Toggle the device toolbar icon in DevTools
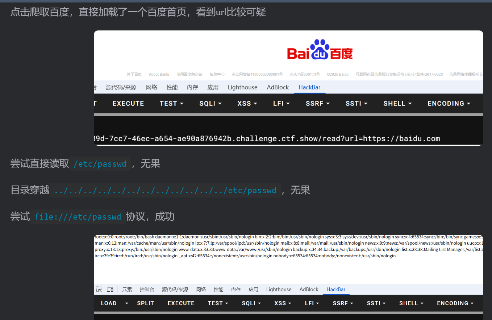 click(110, 289)
